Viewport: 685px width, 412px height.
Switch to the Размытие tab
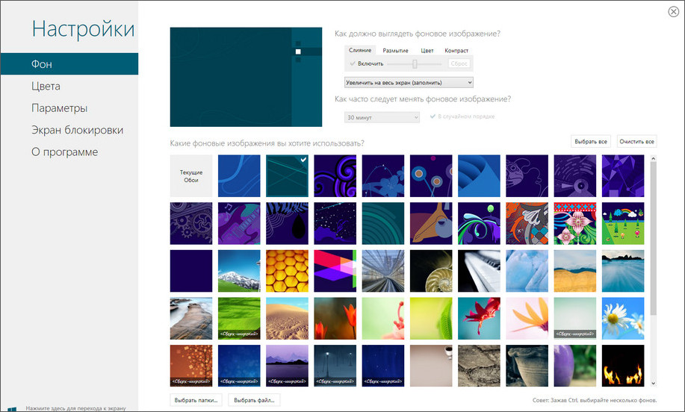pos(395,51)
